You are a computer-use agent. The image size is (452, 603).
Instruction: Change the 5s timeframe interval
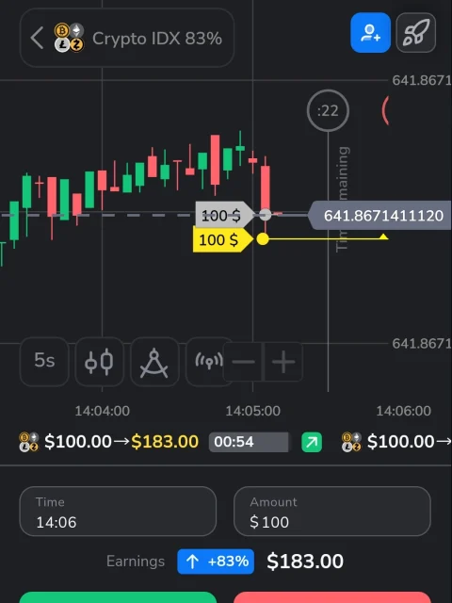(44, 362)
